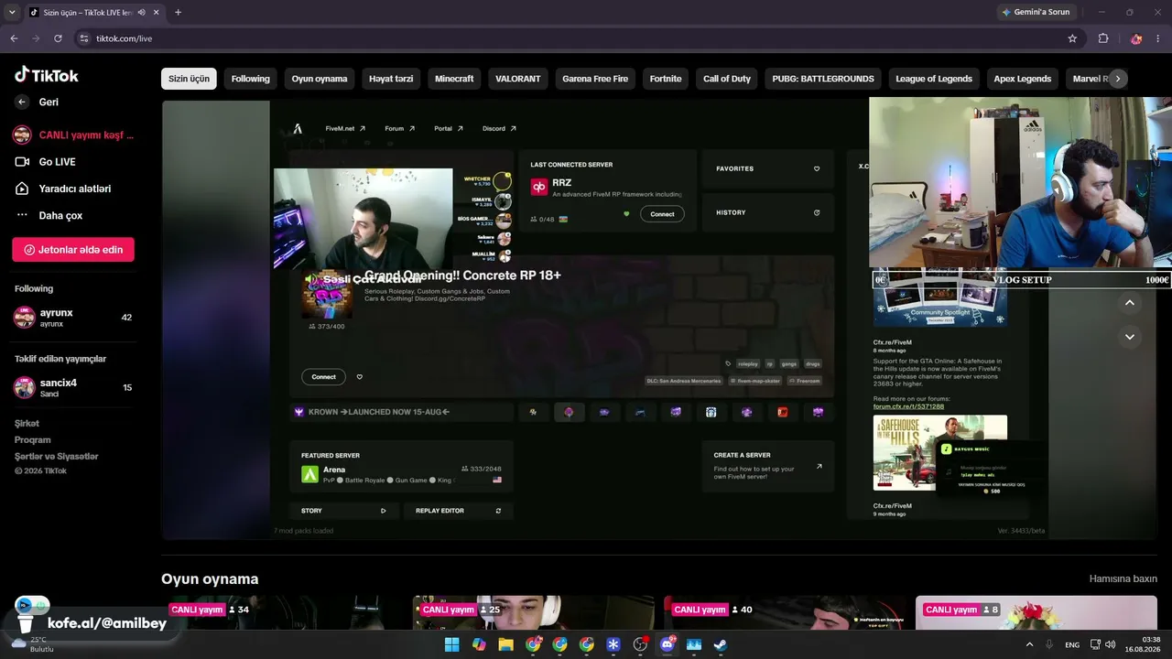The image size is (1172, 659).
Task: Go to previous live with up chevron
Action: pyautogui.click(x=1130, y=303)
